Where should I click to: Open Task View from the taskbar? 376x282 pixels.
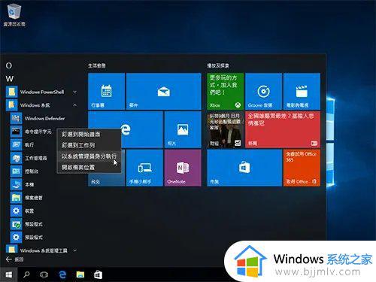[44, 274]
